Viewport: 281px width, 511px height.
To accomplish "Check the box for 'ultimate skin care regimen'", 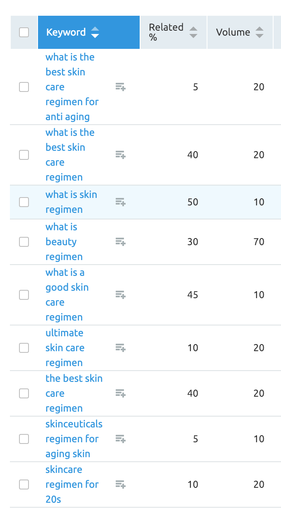I will (24, 348).
